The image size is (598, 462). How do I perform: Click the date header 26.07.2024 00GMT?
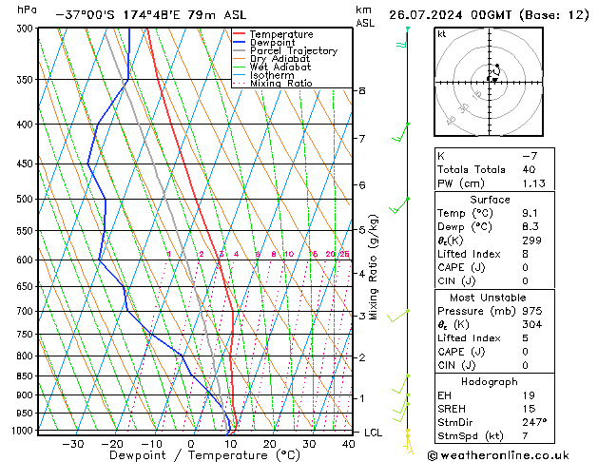coord(450,15)
